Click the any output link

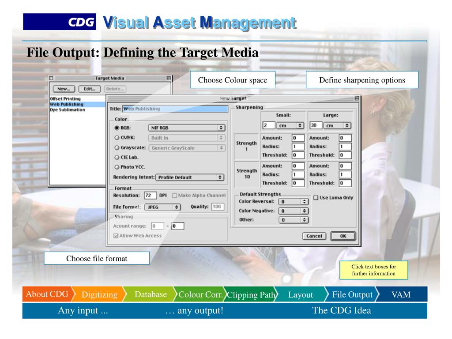coord(194,310)
